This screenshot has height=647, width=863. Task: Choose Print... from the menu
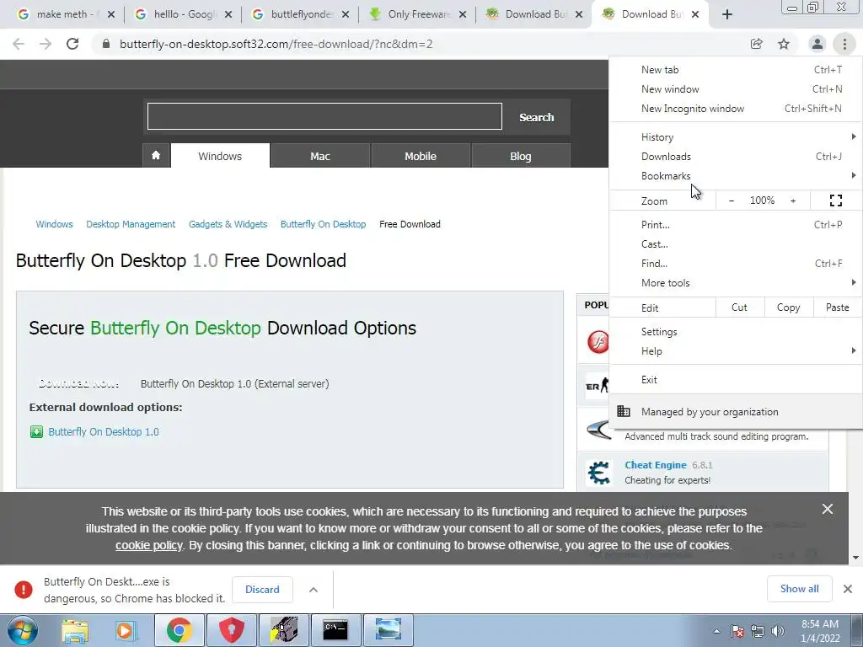[735, 224]
